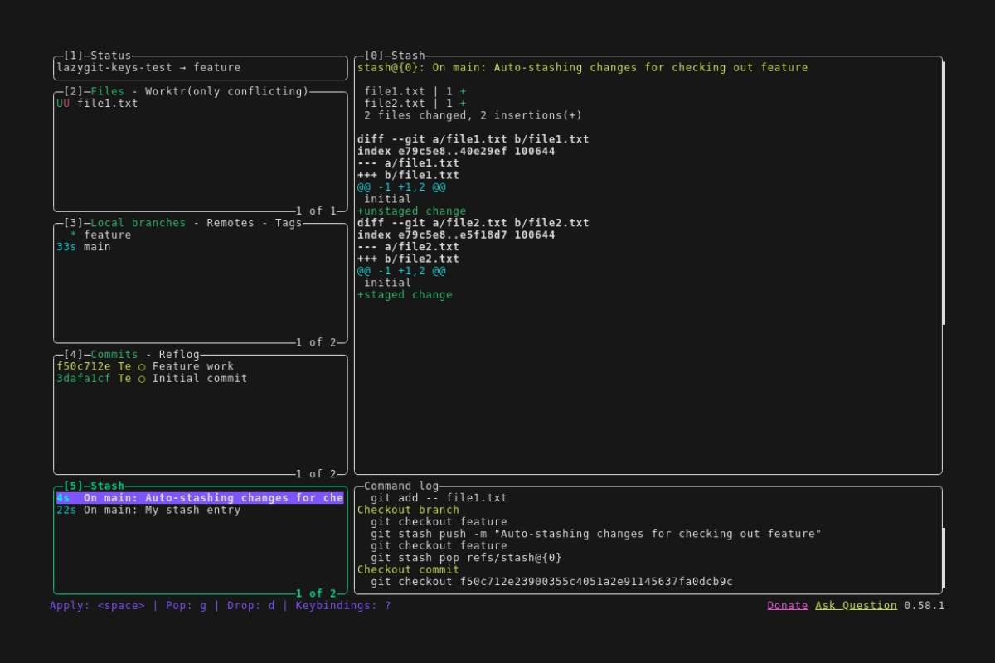The image size is (995, 663).
Task: Select the 'My stash entry' stash
Action: [x=162, y=511]
